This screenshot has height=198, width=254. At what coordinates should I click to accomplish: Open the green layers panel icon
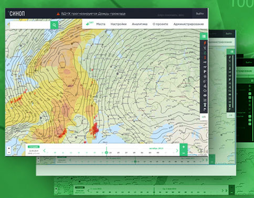pos(204,36)
